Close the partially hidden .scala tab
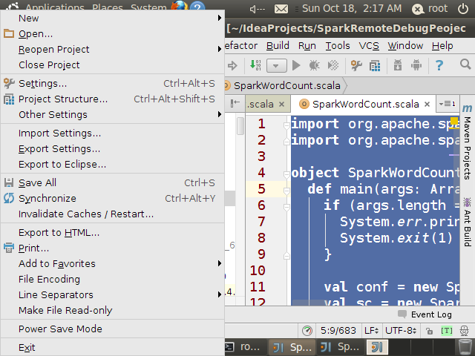 [x=281, y=104]
